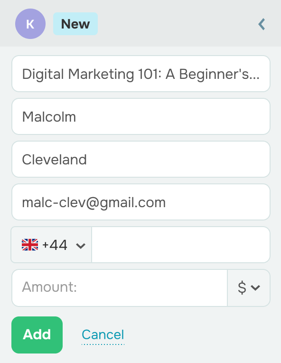This screenshot has width=281, height=363.
Task: Focus the malc-clev@gmail.com email field
Action: (141, 202)
